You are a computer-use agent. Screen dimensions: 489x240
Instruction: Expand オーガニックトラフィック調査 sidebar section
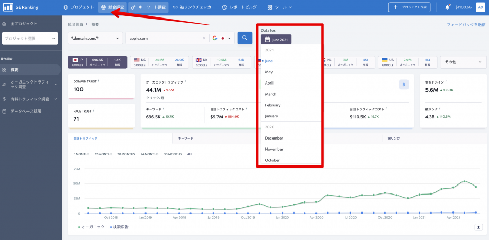[x=30, y=84]
